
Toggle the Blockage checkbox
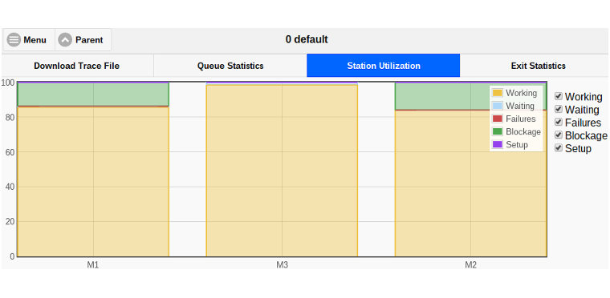[x=559, y=135]
